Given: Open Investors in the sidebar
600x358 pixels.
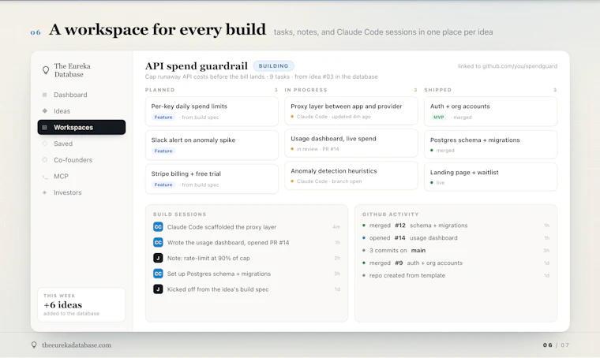Looking at the screenshot, I should coord(81,192).
